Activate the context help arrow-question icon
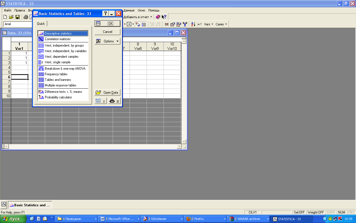The width and height of the screenshot is (356, 223). pos(164,17)
